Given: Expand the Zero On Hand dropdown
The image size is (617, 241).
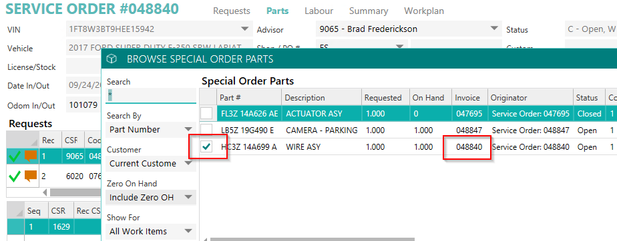Looking at the screenshot, I should 151,198.
